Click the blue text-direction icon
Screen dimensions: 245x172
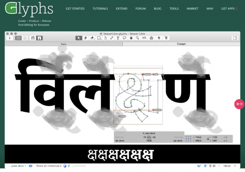[x=199, y=166]
